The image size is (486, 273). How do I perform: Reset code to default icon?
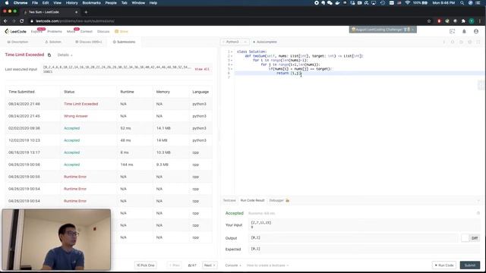pos(461,42)
